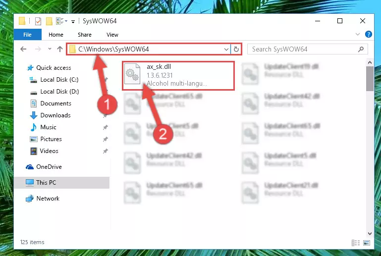Select OneDrive in the navigation pane
The height and width of the screenshot is (256, 381).
49,167
